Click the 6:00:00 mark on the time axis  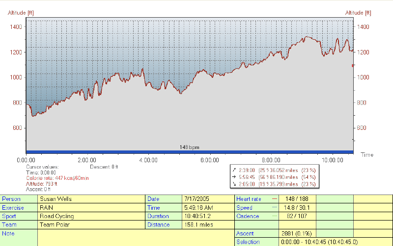point(209,160)
